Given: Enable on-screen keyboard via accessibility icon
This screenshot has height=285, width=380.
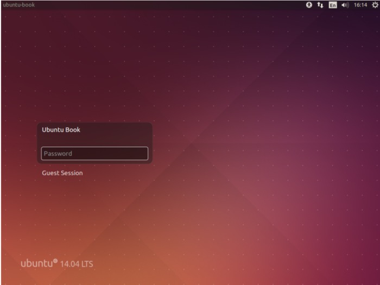Looking at the screenshot, I should pos(309,5).
